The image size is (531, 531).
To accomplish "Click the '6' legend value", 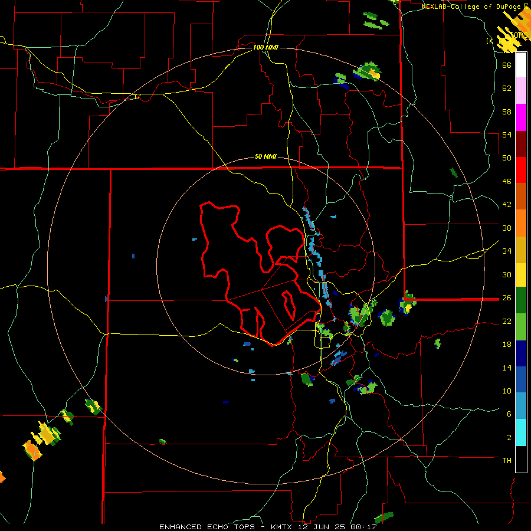I will [509, 414].
